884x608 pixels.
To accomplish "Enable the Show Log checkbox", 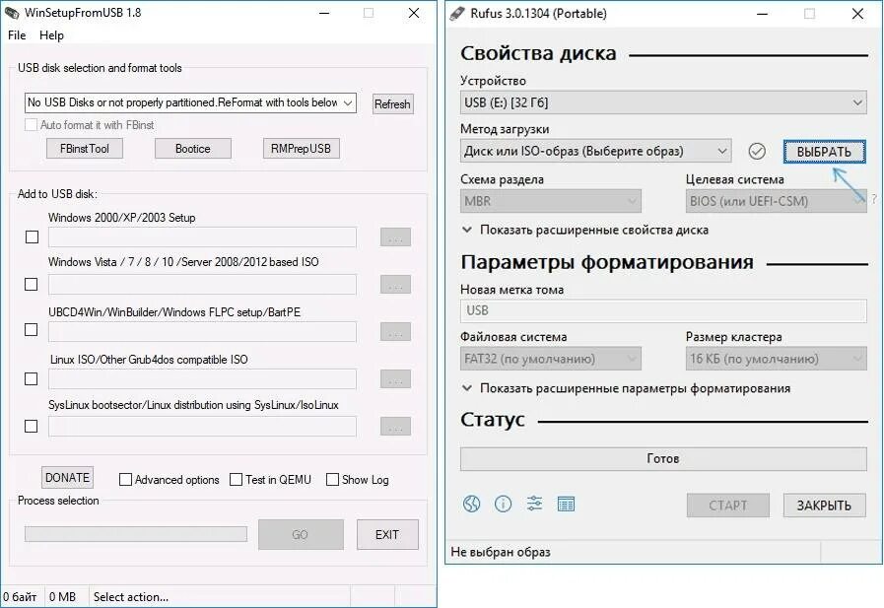I will point(333,480).
